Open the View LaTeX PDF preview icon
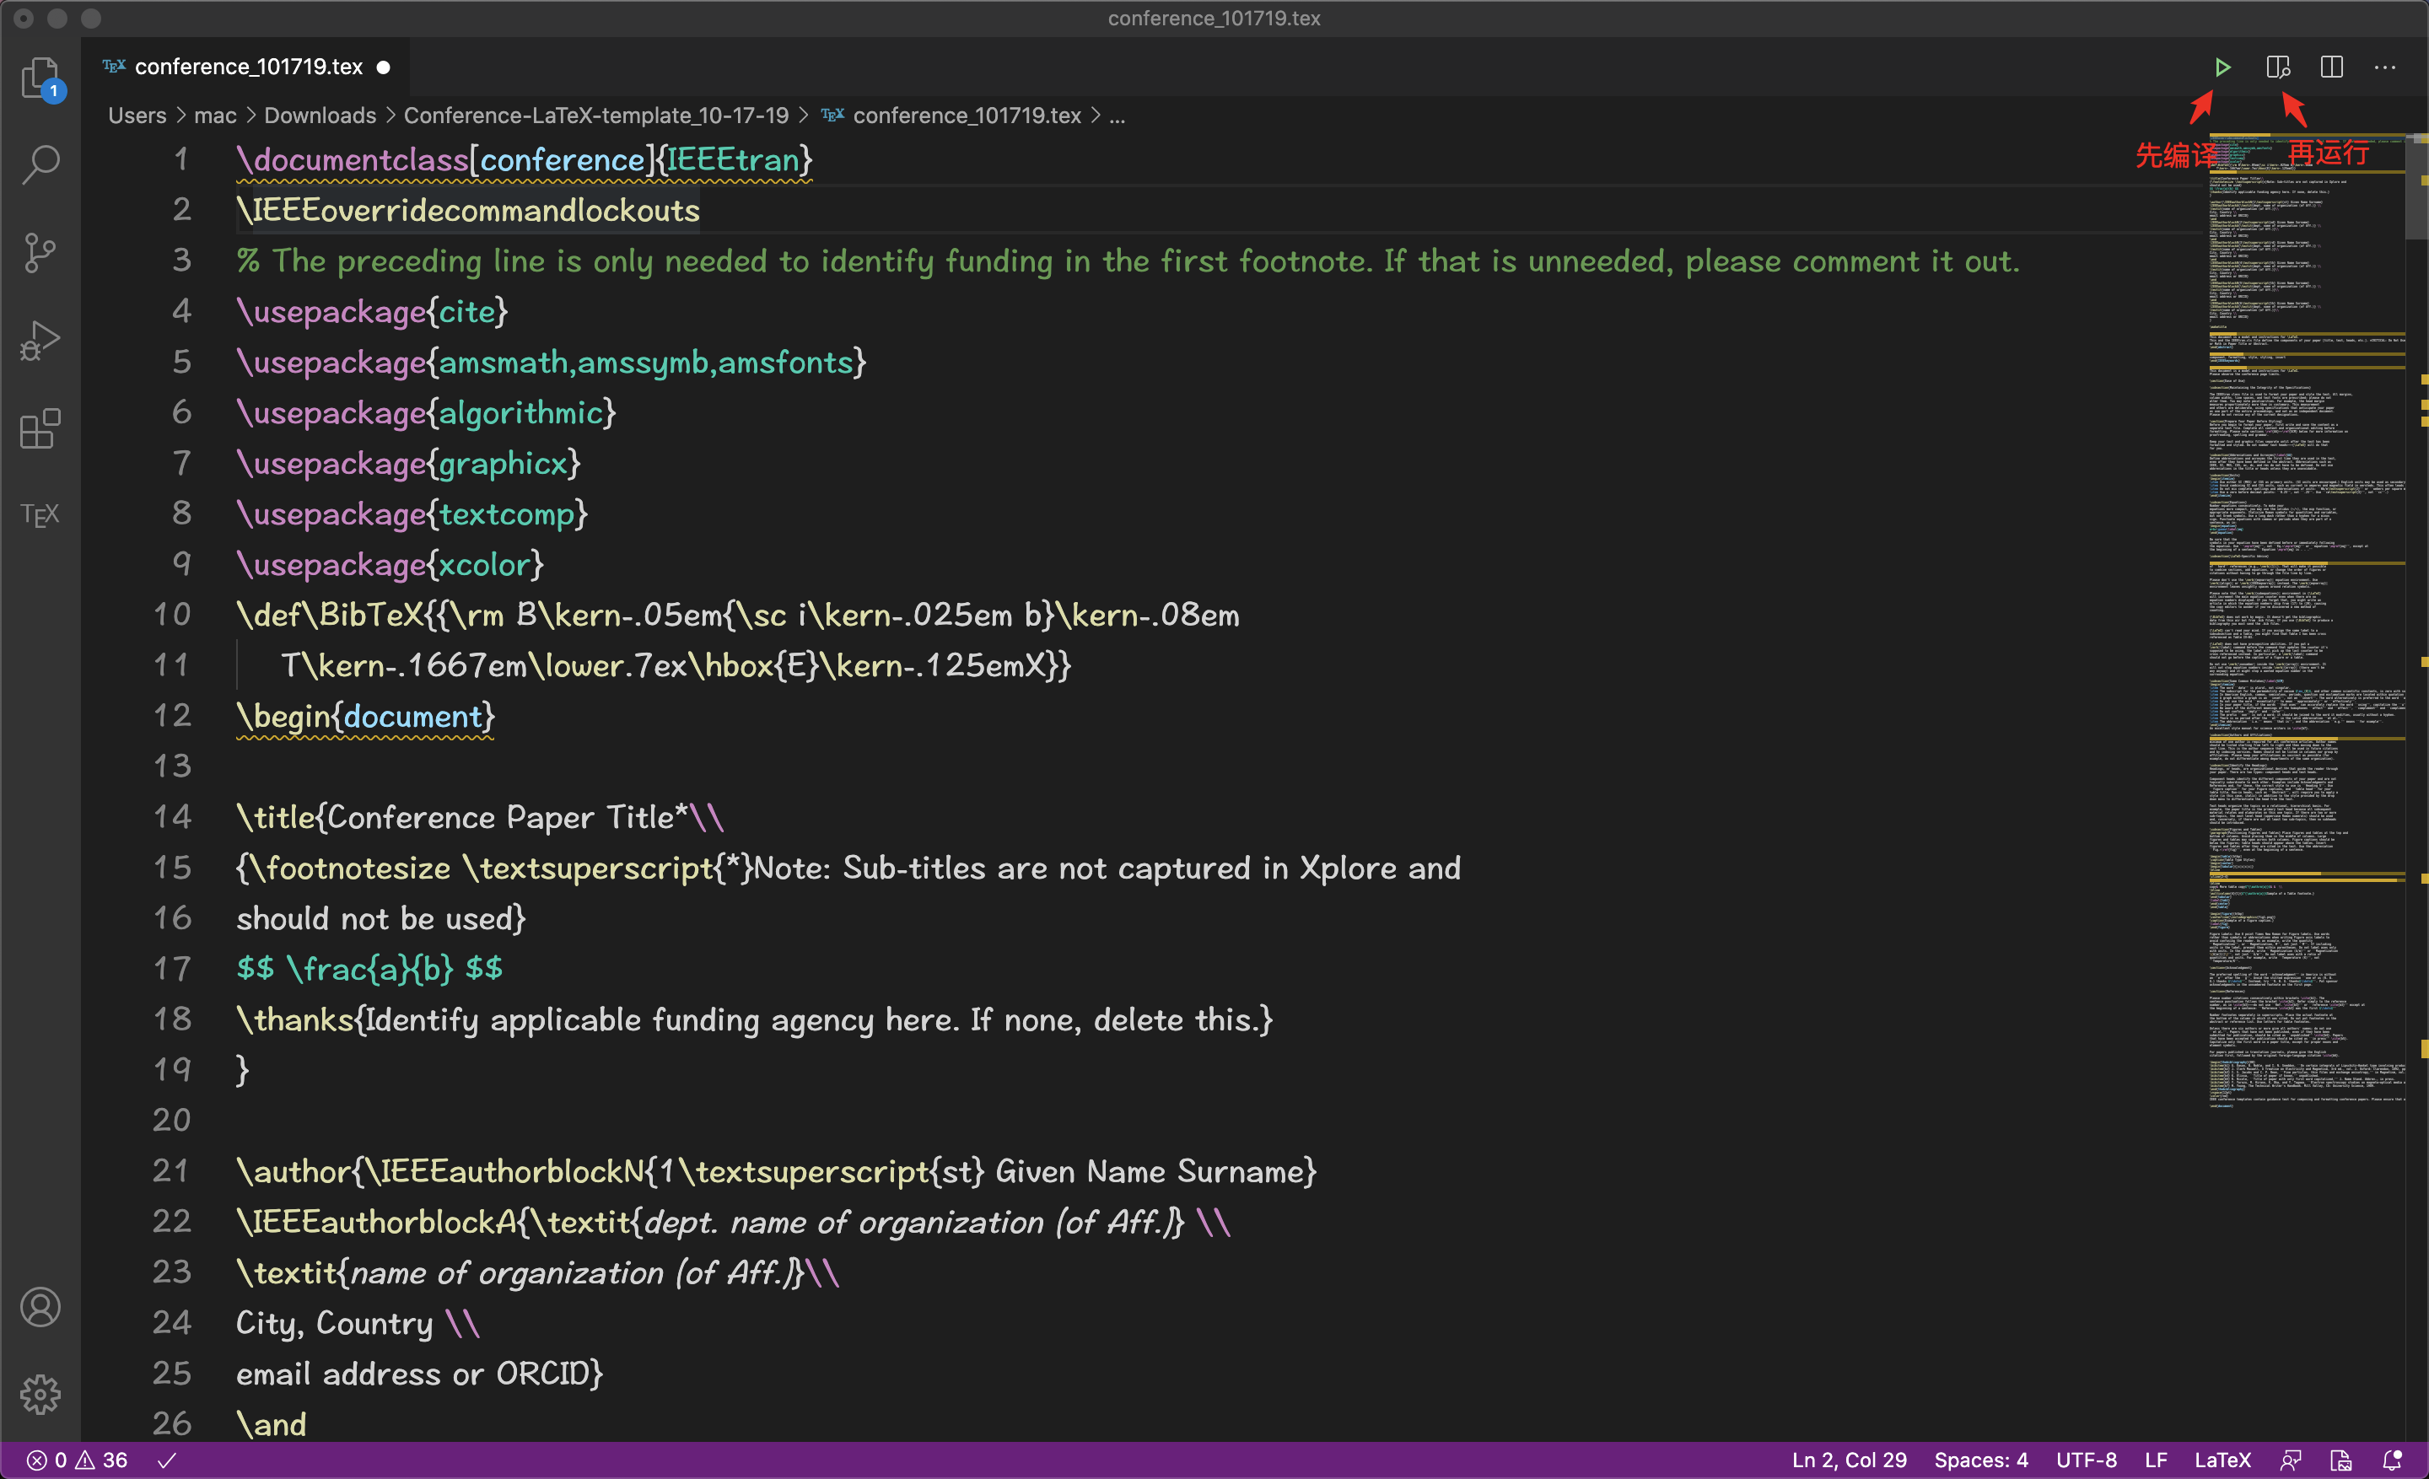 point(2279,67)
